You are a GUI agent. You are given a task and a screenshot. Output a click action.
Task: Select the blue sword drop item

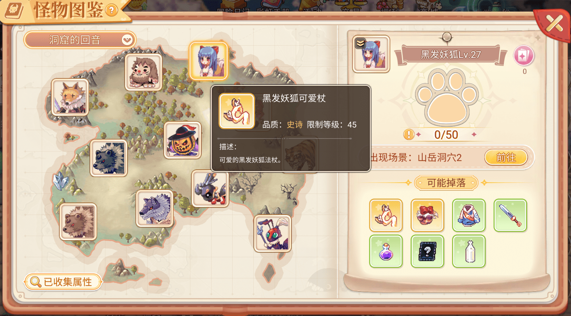point(510,215)
